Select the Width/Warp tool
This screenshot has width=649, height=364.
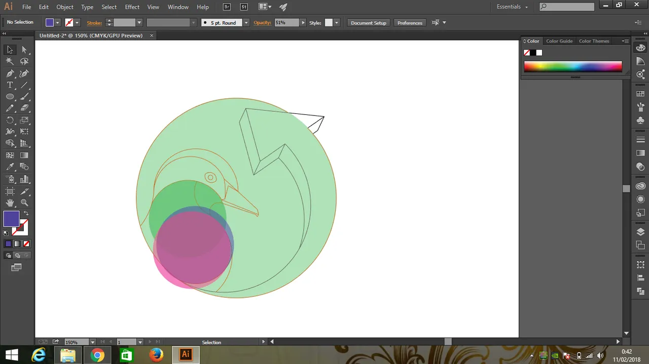coord(10,132)
